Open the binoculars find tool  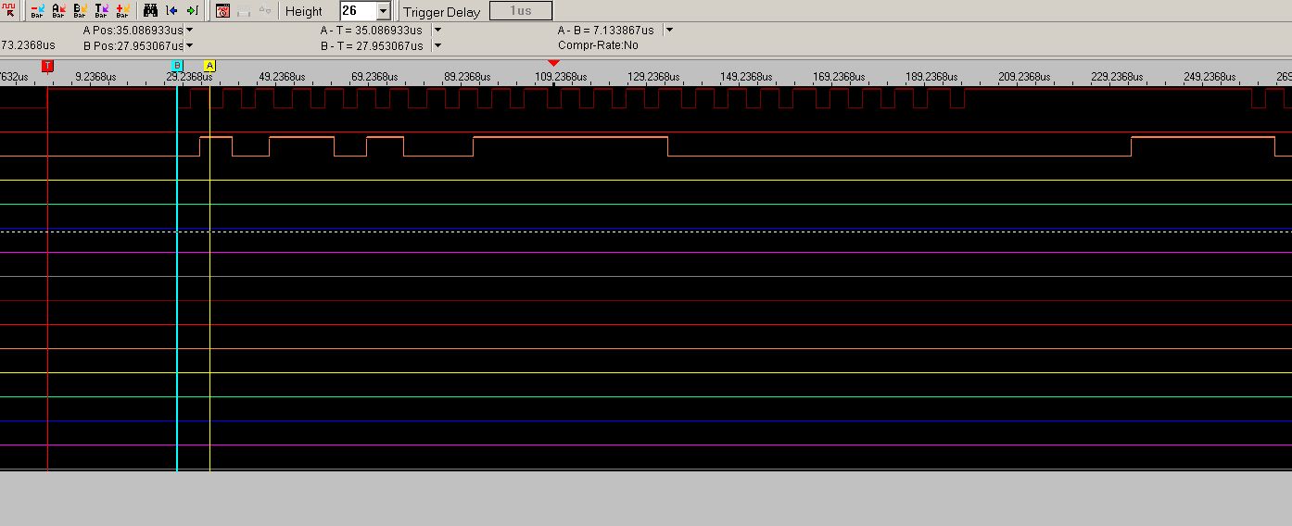click(150, 11)
